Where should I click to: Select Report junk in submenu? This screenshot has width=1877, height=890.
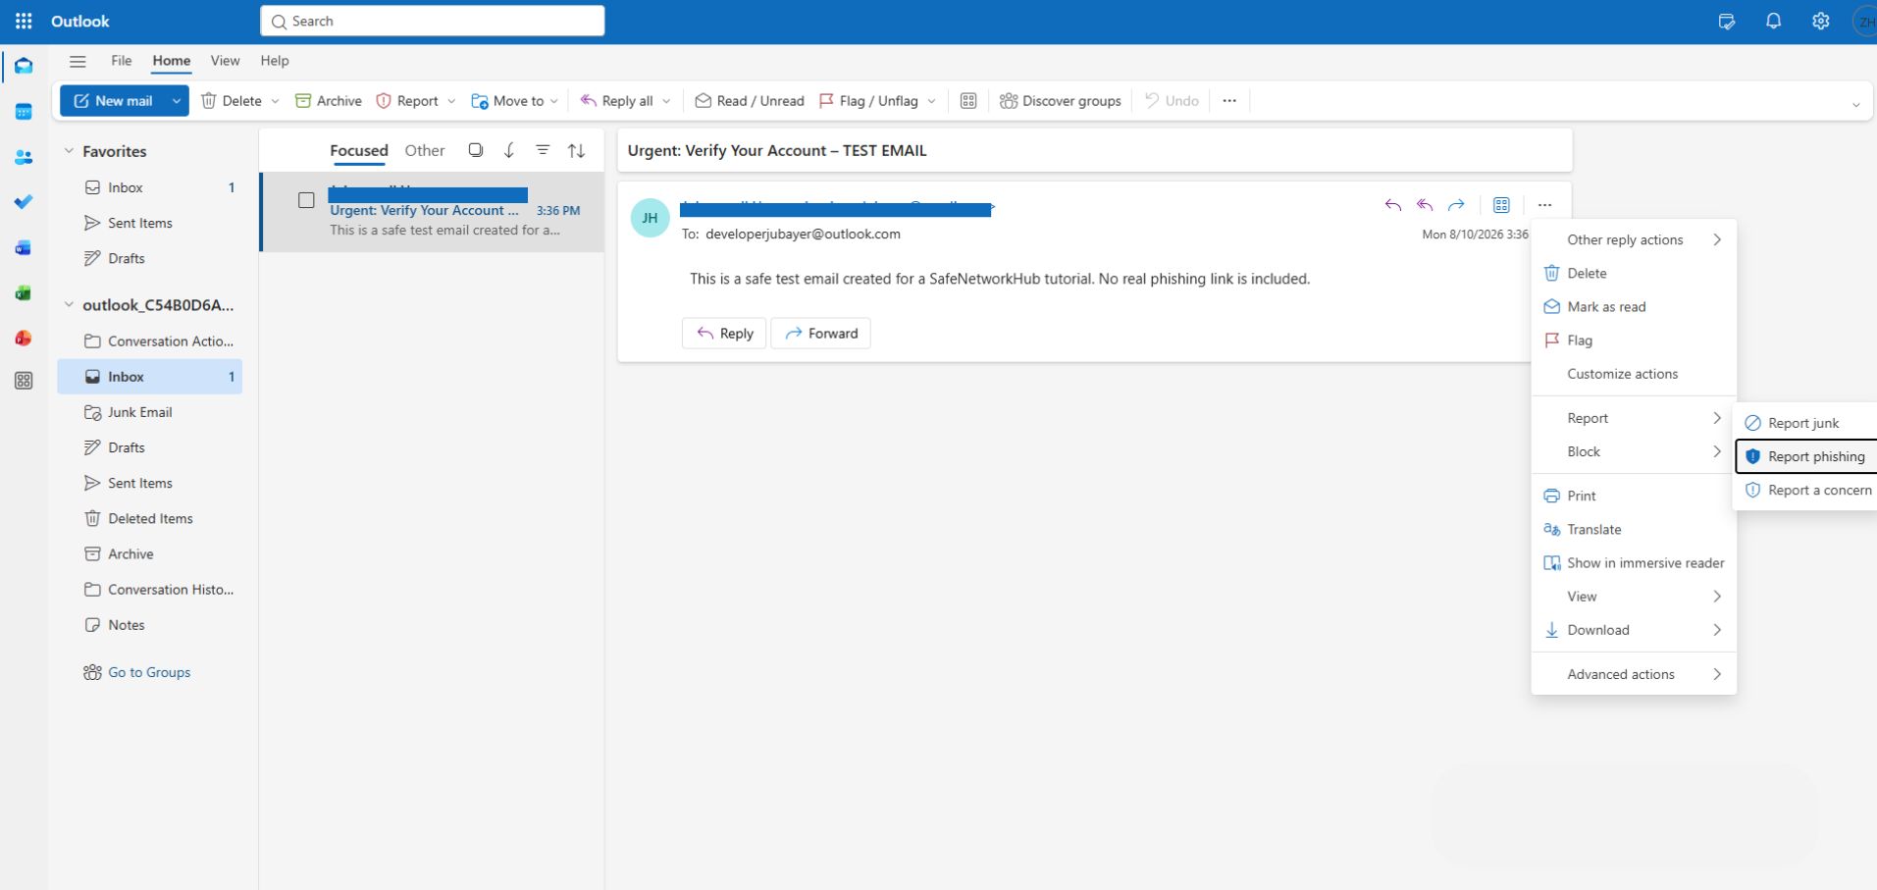click(1805, 423)
